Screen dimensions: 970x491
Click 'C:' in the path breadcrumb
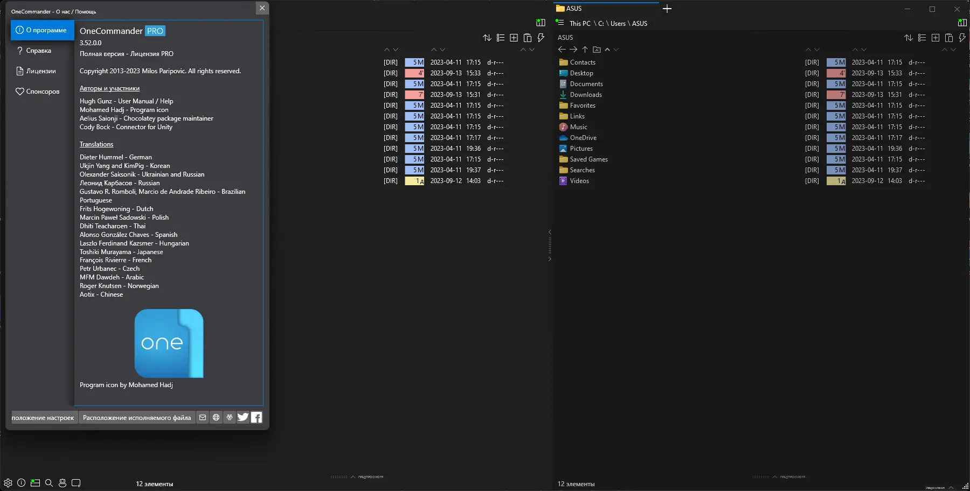[x=601, y=24]
